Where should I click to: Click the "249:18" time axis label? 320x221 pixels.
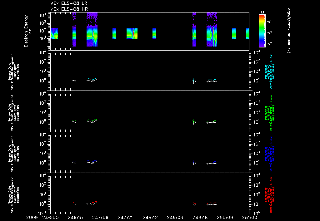[x=200, y=218]
